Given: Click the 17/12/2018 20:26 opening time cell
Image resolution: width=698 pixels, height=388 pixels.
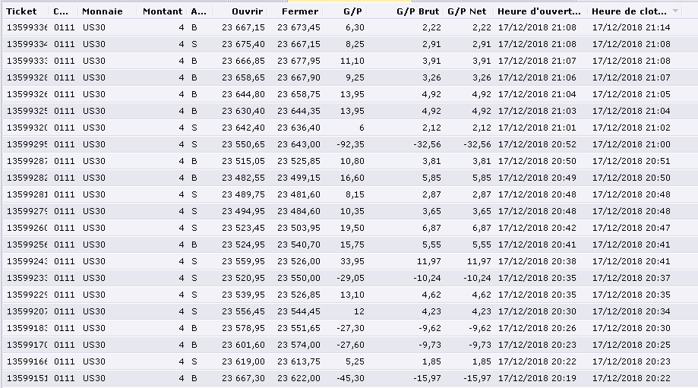Looking at the screenshot, I should click(x=537, y=328).
